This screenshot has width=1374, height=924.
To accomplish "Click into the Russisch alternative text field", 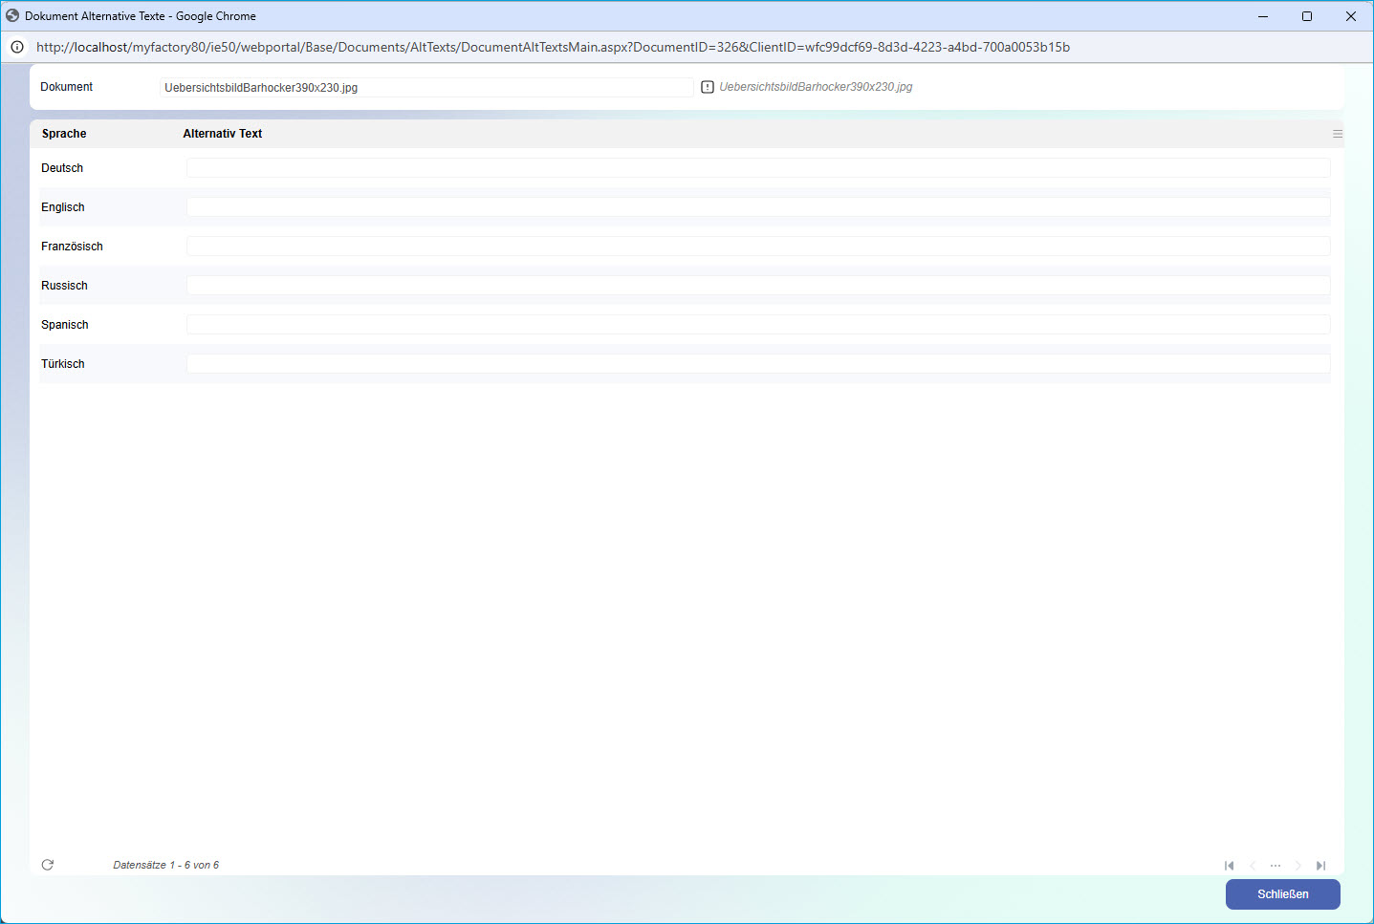I will (x=757, y=286).
